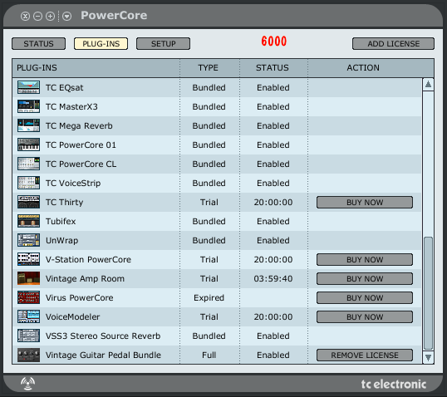Screen dimensions: 447x397
Task: Click REMOVE LICENSE for Vintage Guitar Pedal Bundle
Action: pos(365,355)
